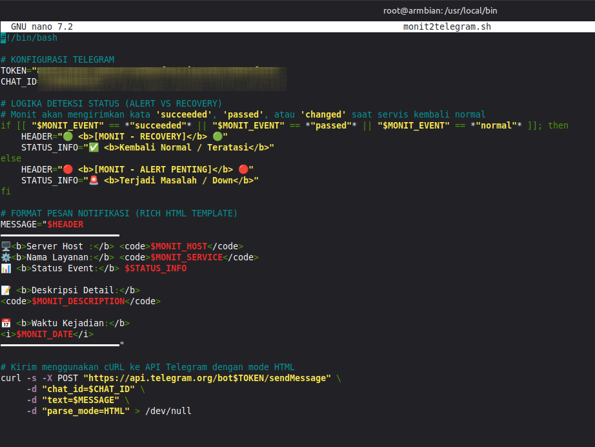Click the CHAT_ID variable name

[x=19, y=81]
